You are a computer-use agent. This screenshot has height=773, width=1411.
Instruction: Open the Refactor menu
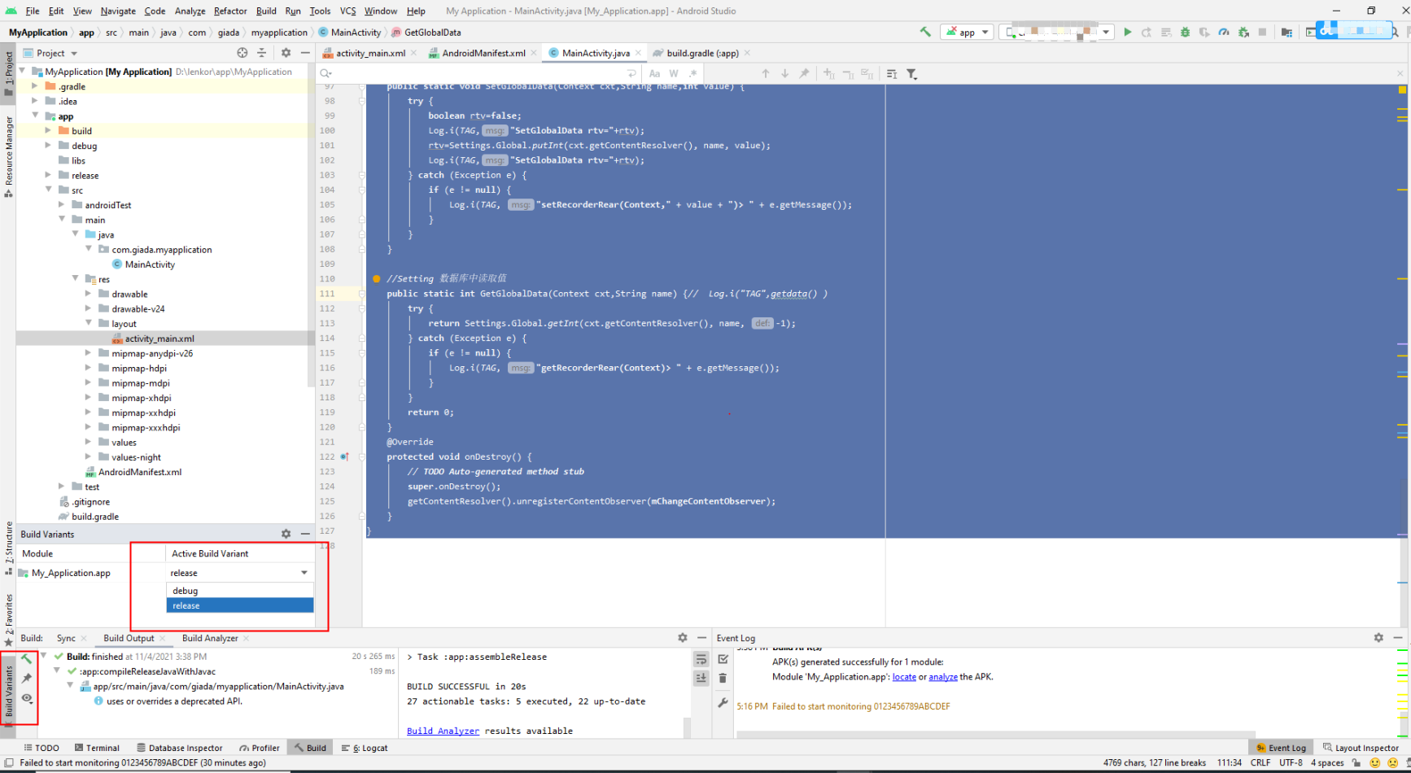tap(230, 11)
